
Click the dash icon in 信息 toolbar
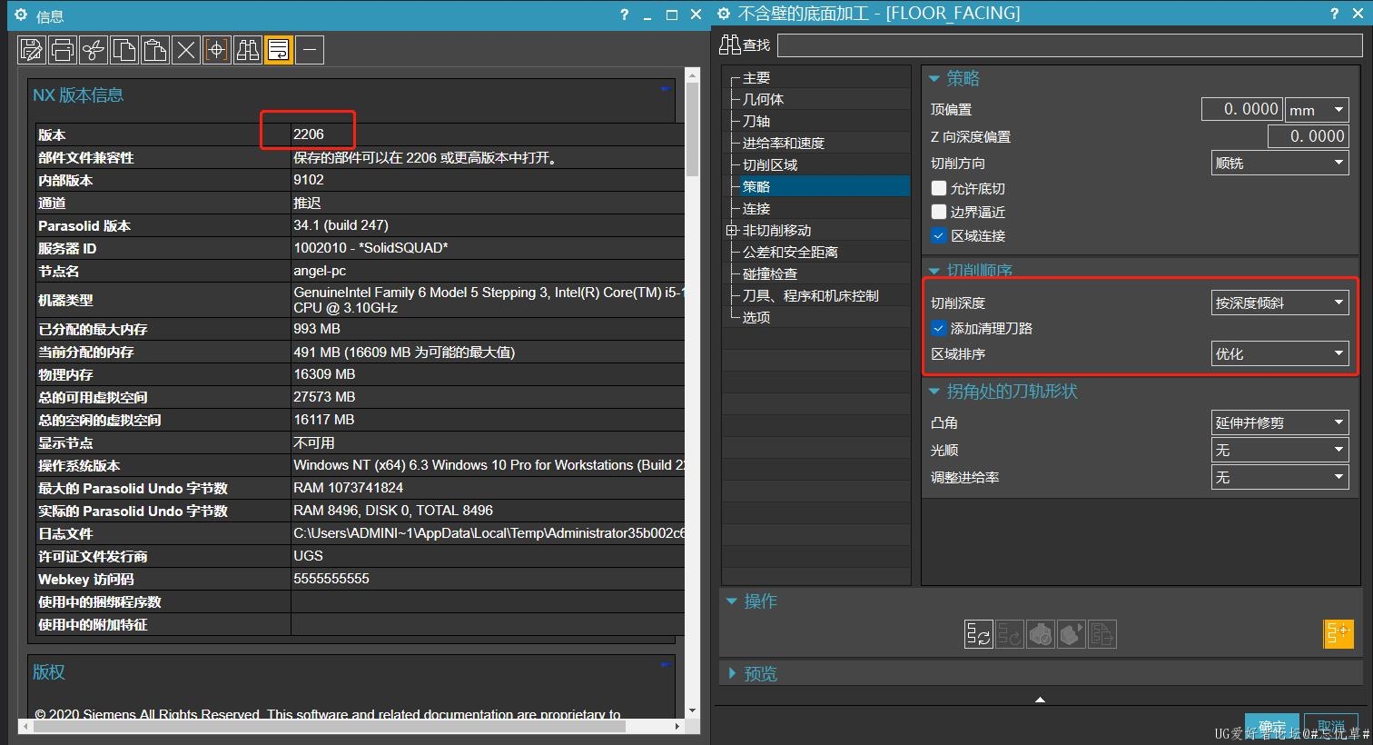pos(310,50)
